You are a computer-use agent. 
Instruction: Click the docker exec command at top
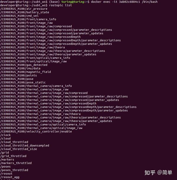[124, 2]
